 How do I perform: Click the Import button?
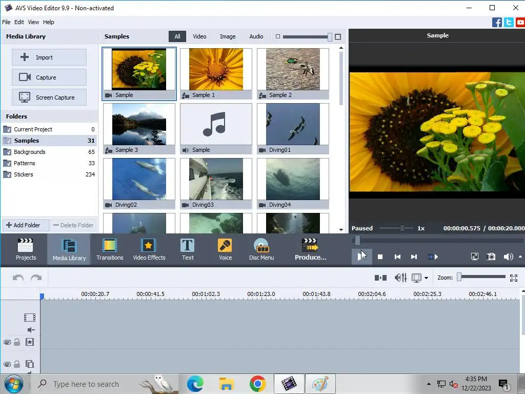tap(49, 57)
